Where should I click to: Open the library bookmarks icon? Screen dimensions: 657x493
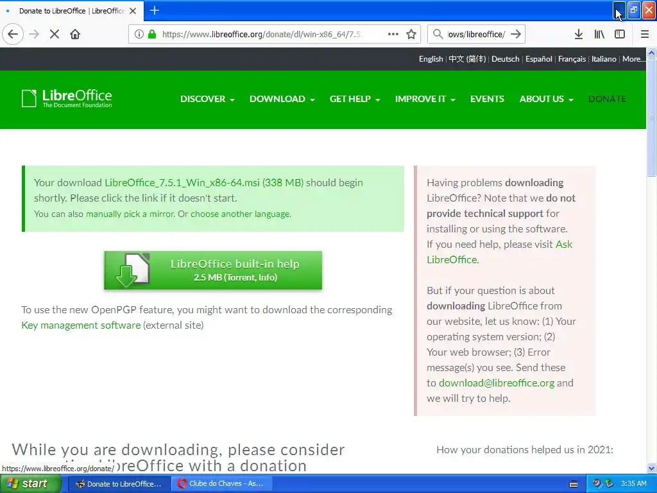click(x=599, y=34)
